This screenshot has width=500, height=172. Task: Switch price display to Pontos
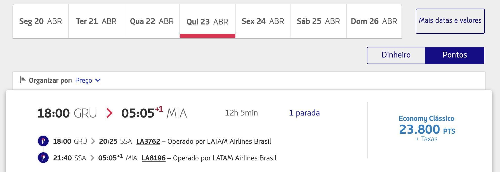pyautogui.click(x=455, y=55)
